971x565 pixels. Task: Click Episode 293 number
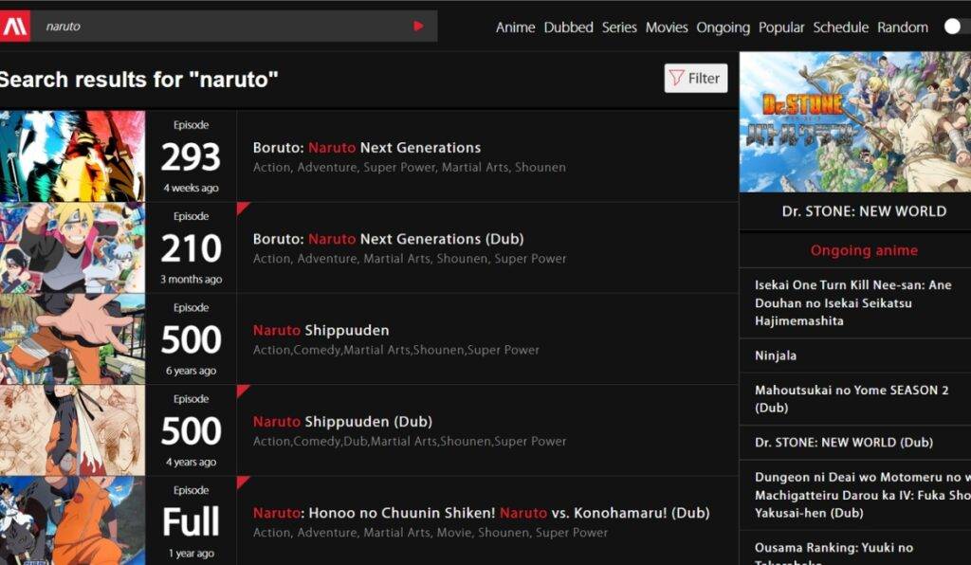click(191, 157)
